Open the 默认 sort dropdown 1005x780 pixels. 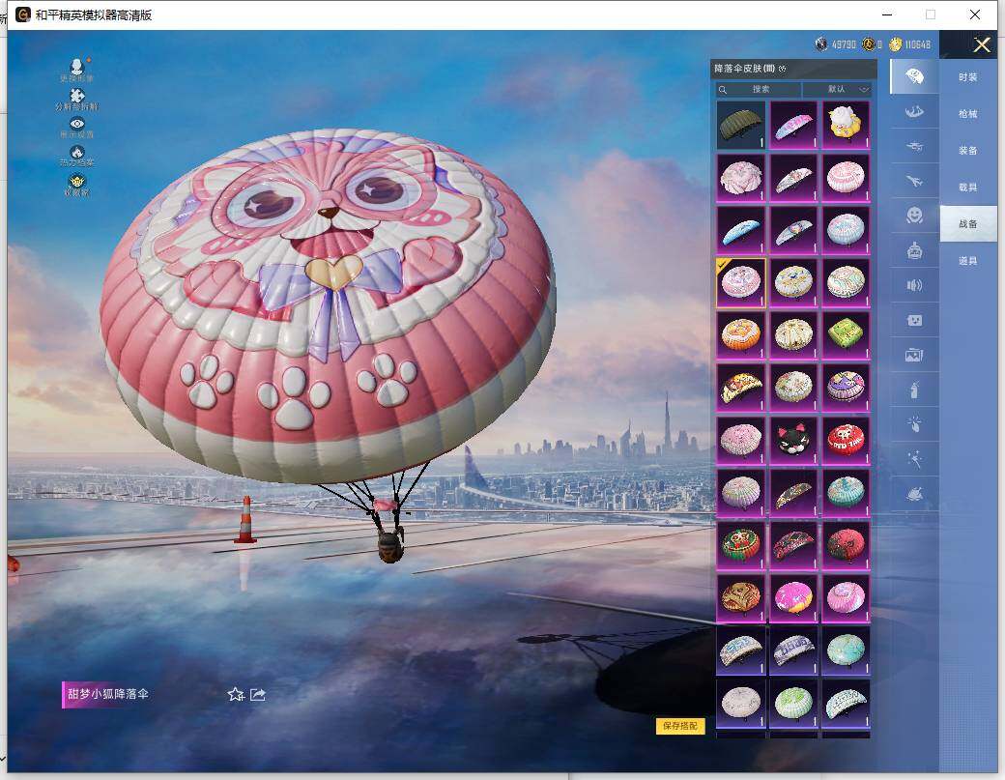pos(837,89)
